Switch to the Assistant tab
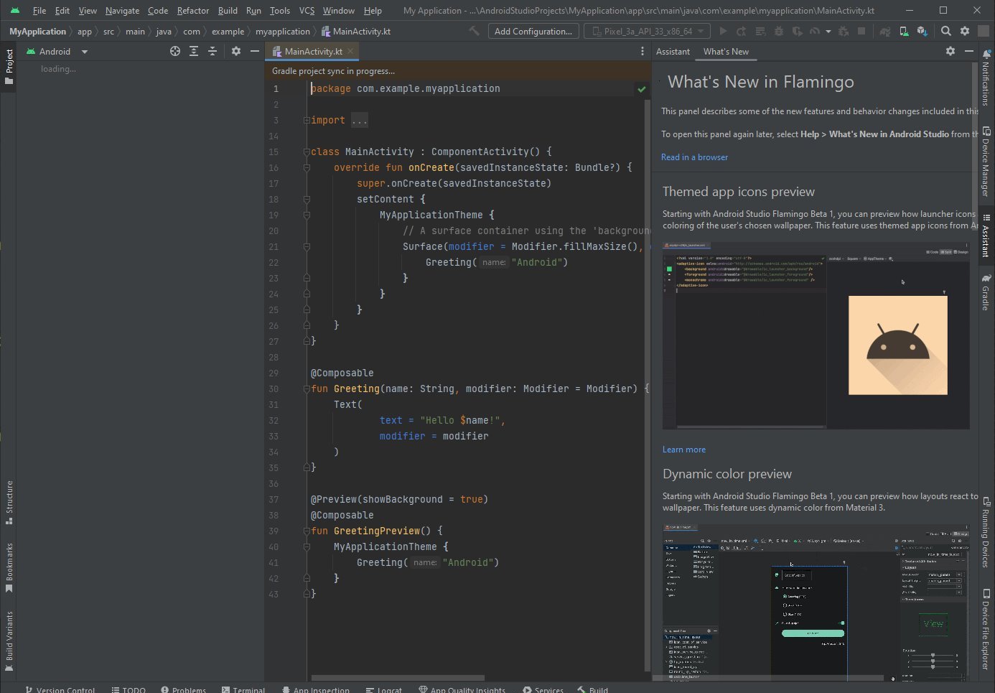 [673, 52]
